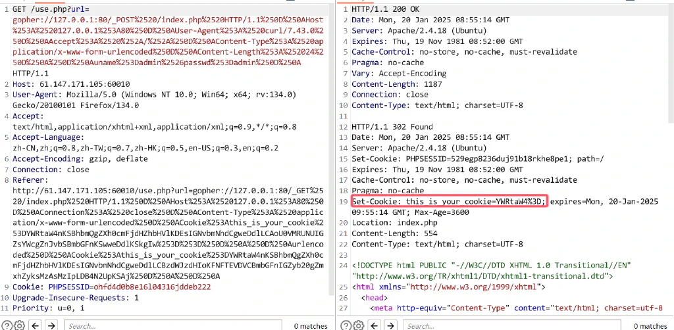Click the Expires header on response line 16
674x330 pixels.
point(437,170)
